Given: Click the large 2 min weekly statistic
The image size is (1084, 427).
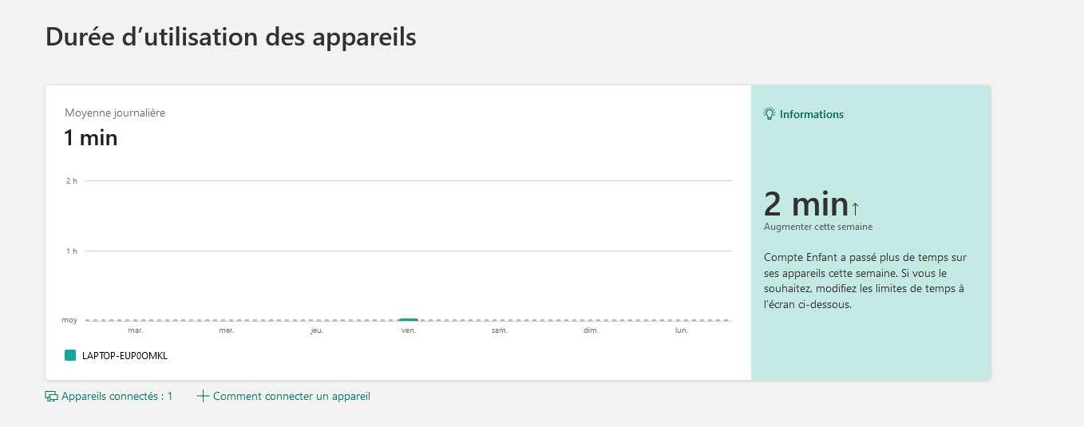Looking at the screenshot, I should pyautogui.click(x=806, y=204).
